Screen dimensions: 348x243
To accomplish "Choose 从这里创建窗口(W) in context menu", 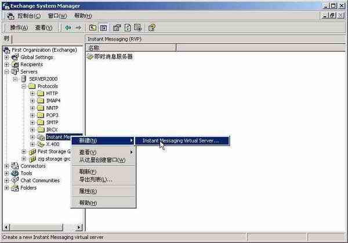I will pos(103,160).
